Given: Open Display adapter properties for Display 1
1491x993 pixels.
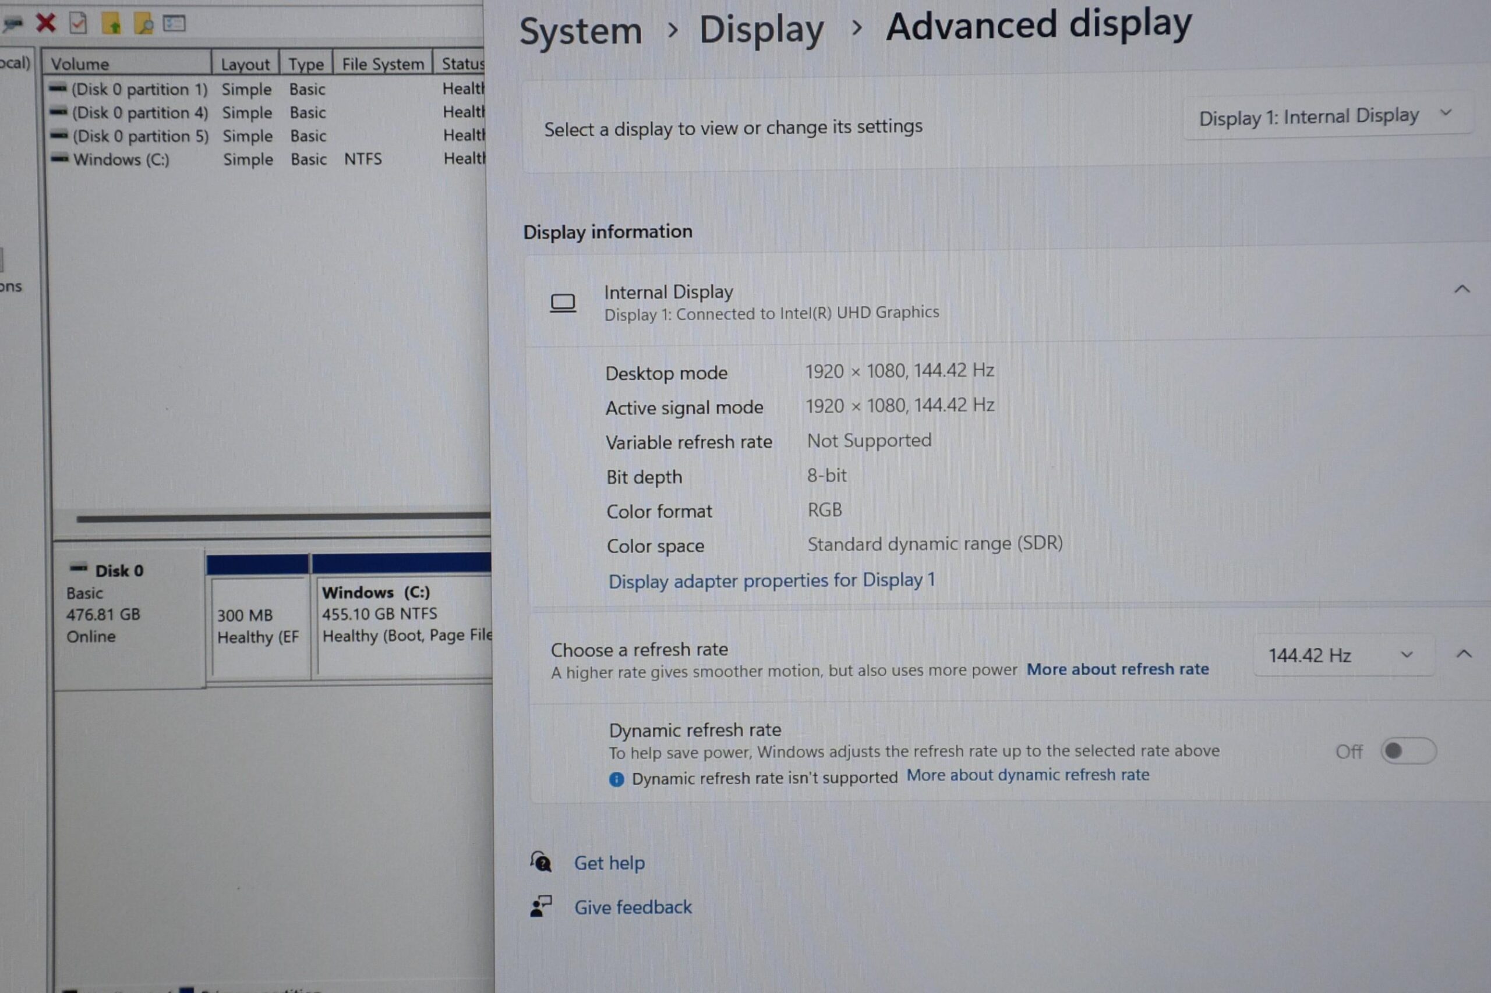Looking at the screenshot, I should pyautogui.click(x=771, y=581).
